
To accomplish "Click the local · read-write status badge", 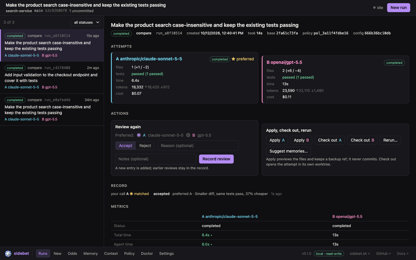I will 329,254.
